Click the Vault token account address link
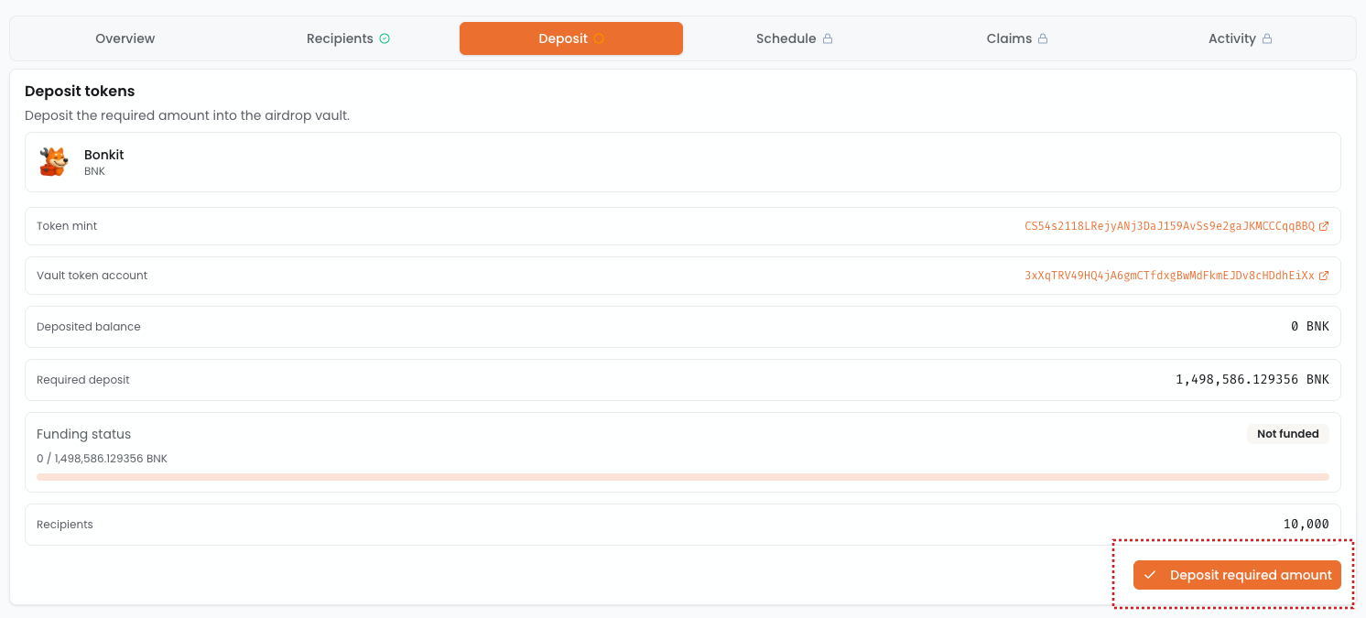Screen dimensions: 1366x618 coord(1169,276)
